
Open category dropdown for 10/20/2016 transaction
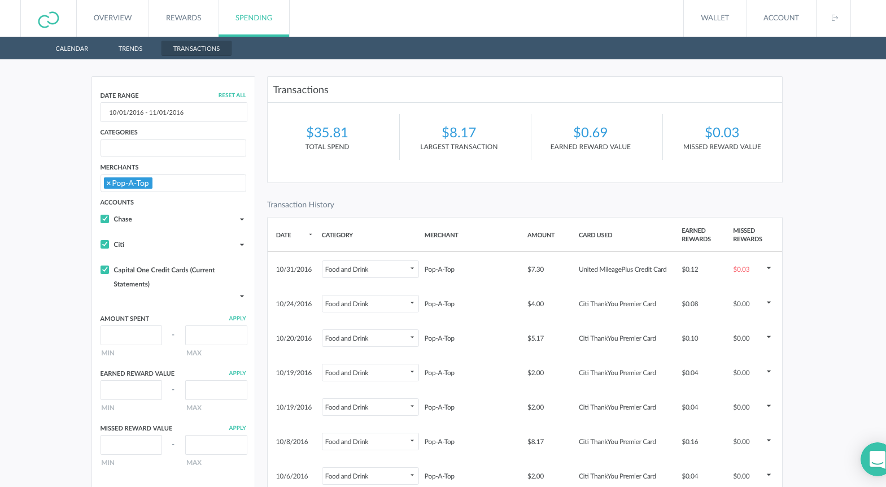[x=370, y=338]
